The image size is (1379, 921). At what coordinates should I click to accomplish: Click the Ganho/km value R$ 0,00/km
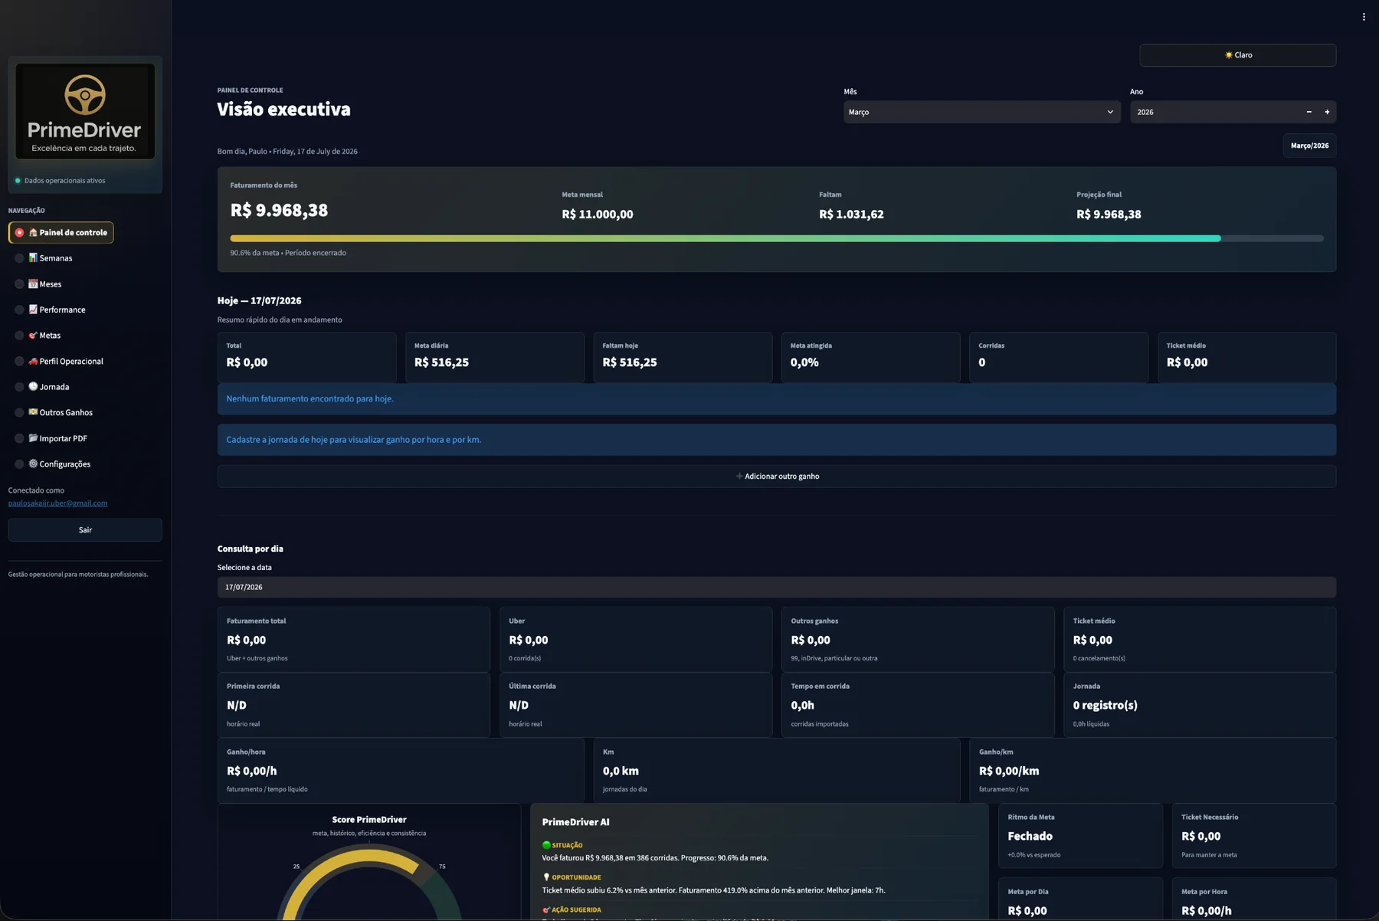click(x=1009, y=771)
